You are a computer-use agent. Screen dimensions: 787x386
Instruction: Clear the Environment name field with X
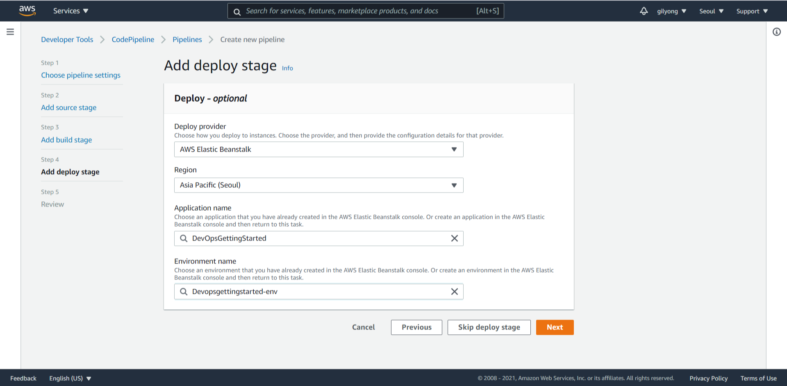455,292
